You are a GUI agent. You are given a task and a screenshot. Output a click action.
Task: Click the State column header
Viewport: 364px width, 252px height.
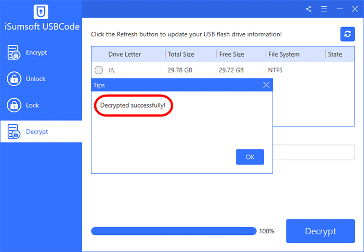click(335, 55)
